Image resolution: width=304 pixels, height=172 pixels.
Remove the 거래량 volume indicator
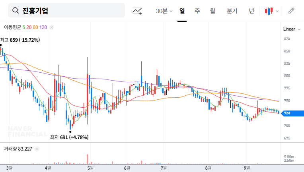coord(37,149)
